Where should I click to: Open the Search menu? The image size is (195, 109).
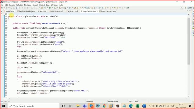point(35,5)
